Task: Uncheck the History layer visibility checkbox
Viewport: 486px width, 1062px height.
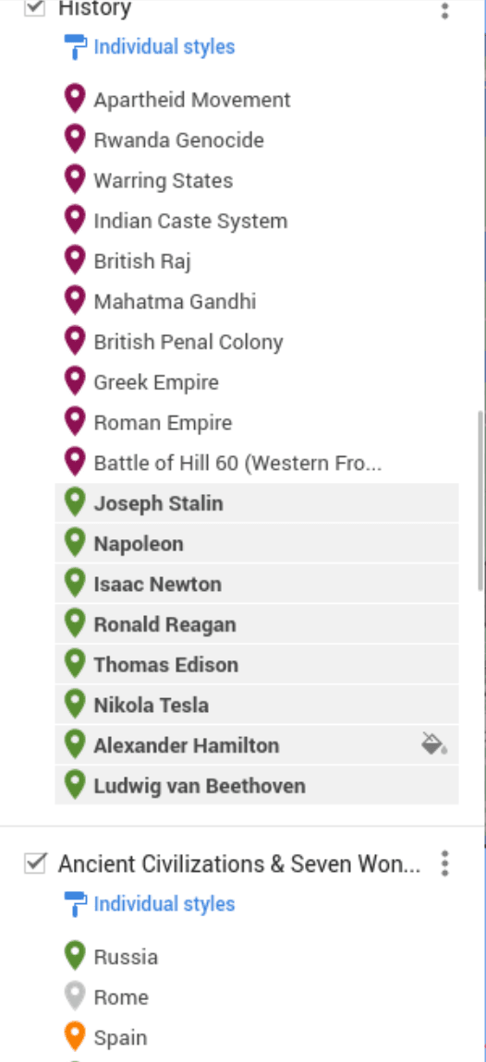Action: coord(34,8)
